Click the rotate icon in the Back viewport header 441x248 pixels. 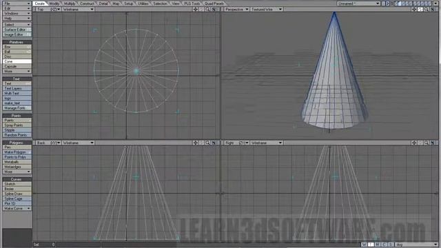201,143
